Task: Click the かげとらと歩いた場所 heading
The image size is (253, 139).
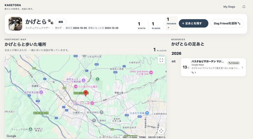Action: [25, 44]
